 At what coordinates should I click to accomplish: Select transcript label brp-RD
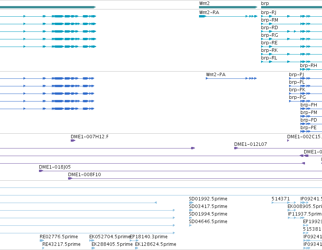[x=269, y=28]
